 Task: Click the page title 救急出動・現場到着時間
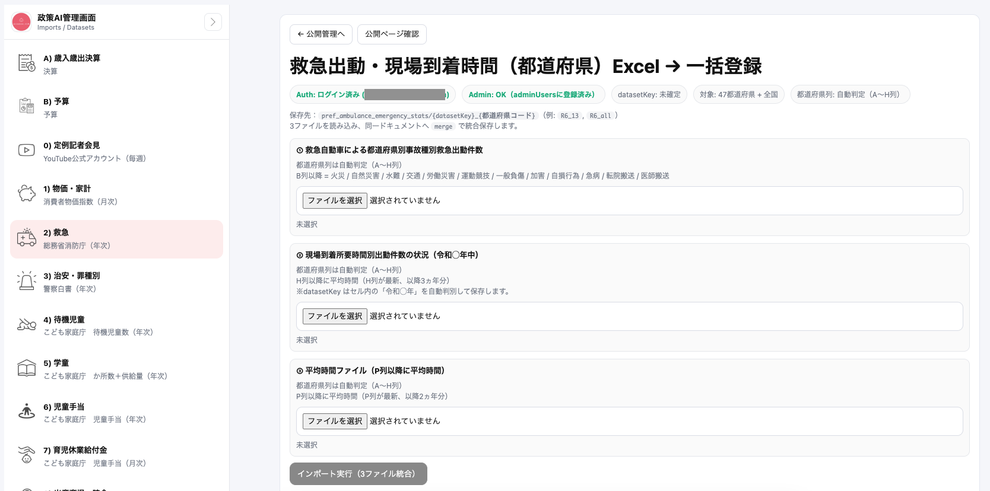coord(526,66)
